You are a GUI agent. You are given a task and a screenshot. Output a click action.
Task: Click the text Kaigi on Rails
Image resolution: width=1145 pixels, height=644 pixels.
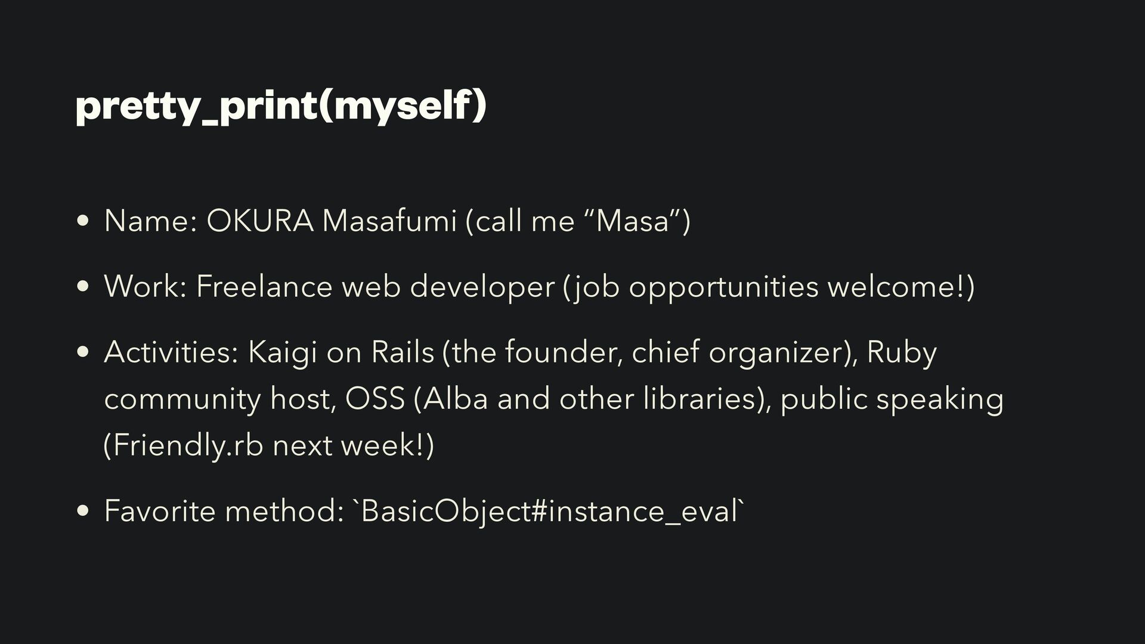[341, 352]
